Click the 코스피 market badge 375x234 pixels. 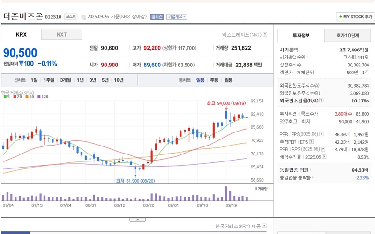[x=71, y=16]
